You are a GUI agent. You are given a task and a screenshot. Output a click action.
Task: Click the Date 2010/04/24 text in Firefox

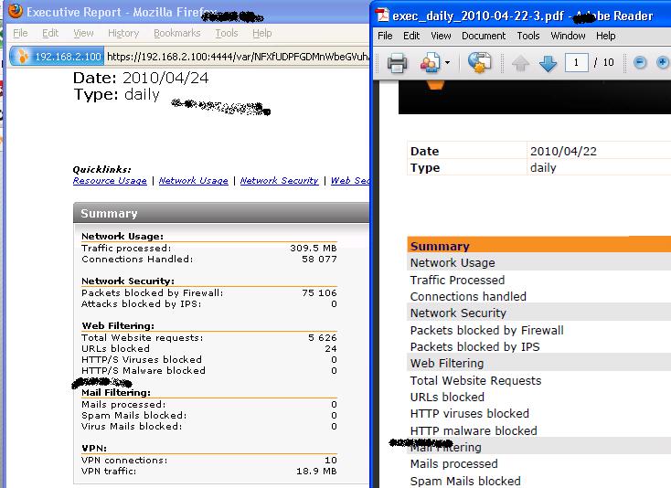141,79
